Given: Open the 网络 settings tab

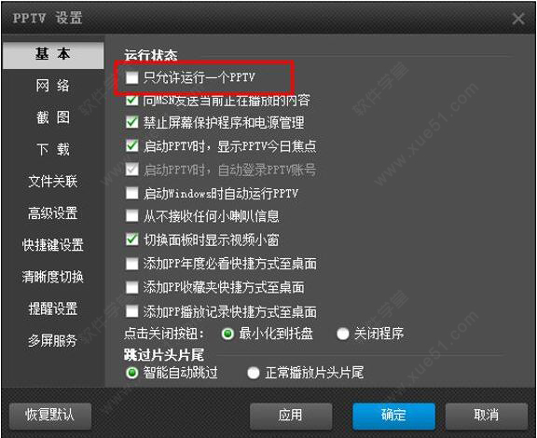Looking at the screenshot, I should click(53, 86).
